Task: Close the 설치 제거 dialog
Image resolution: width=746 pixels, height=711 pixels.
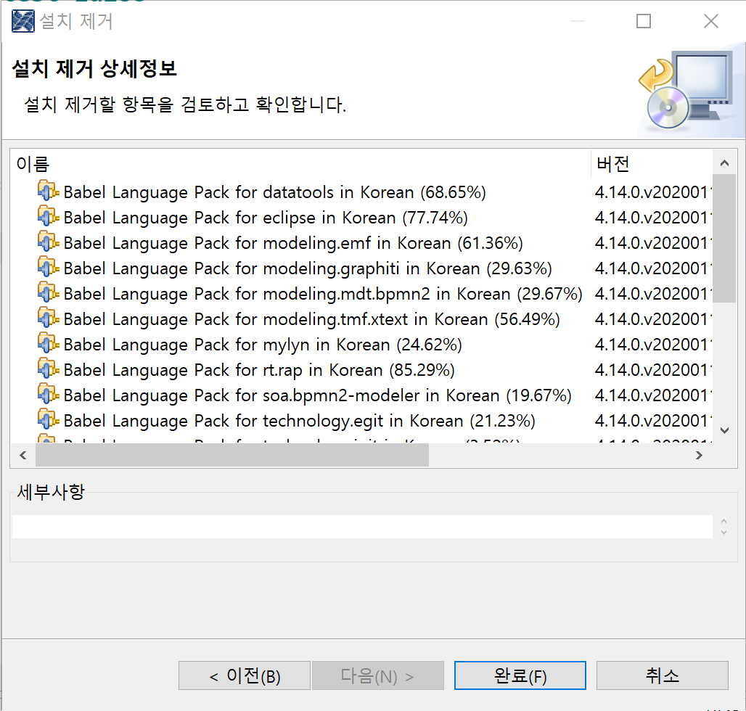Action: (711, 21)
